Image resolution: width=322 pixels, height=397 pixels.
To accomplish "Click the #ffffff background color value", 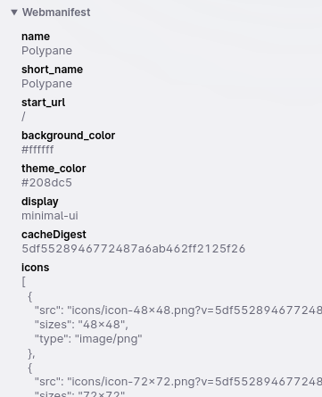I will (37, 150).
